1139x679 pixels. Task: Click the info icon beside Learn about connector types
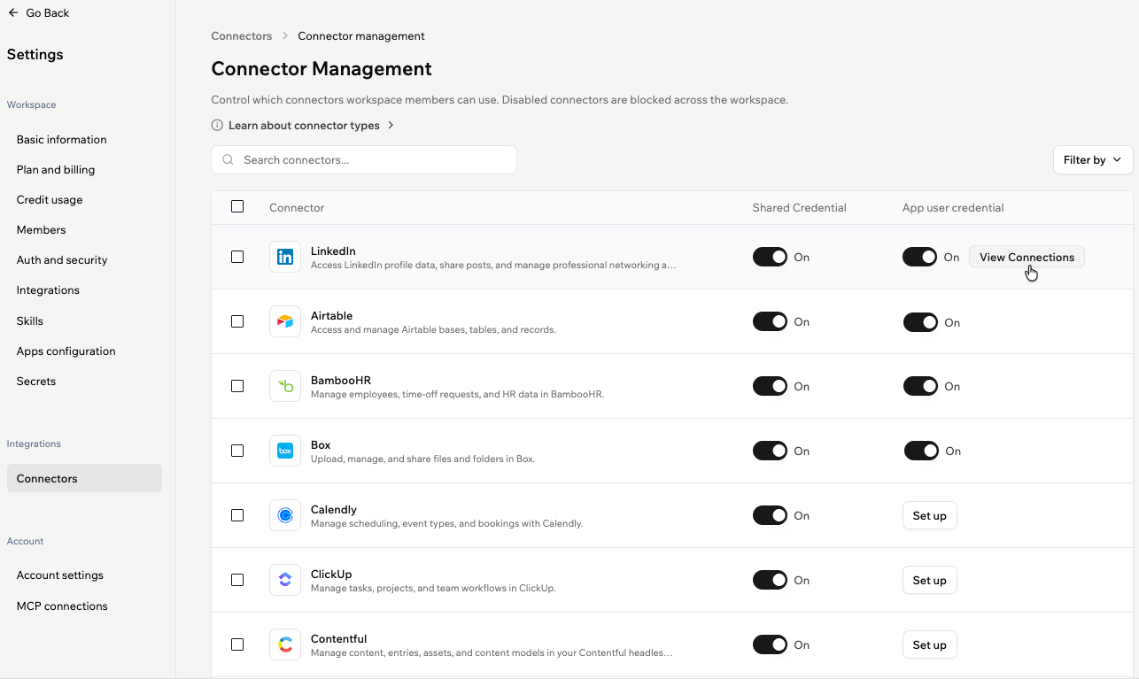(217, 126)
